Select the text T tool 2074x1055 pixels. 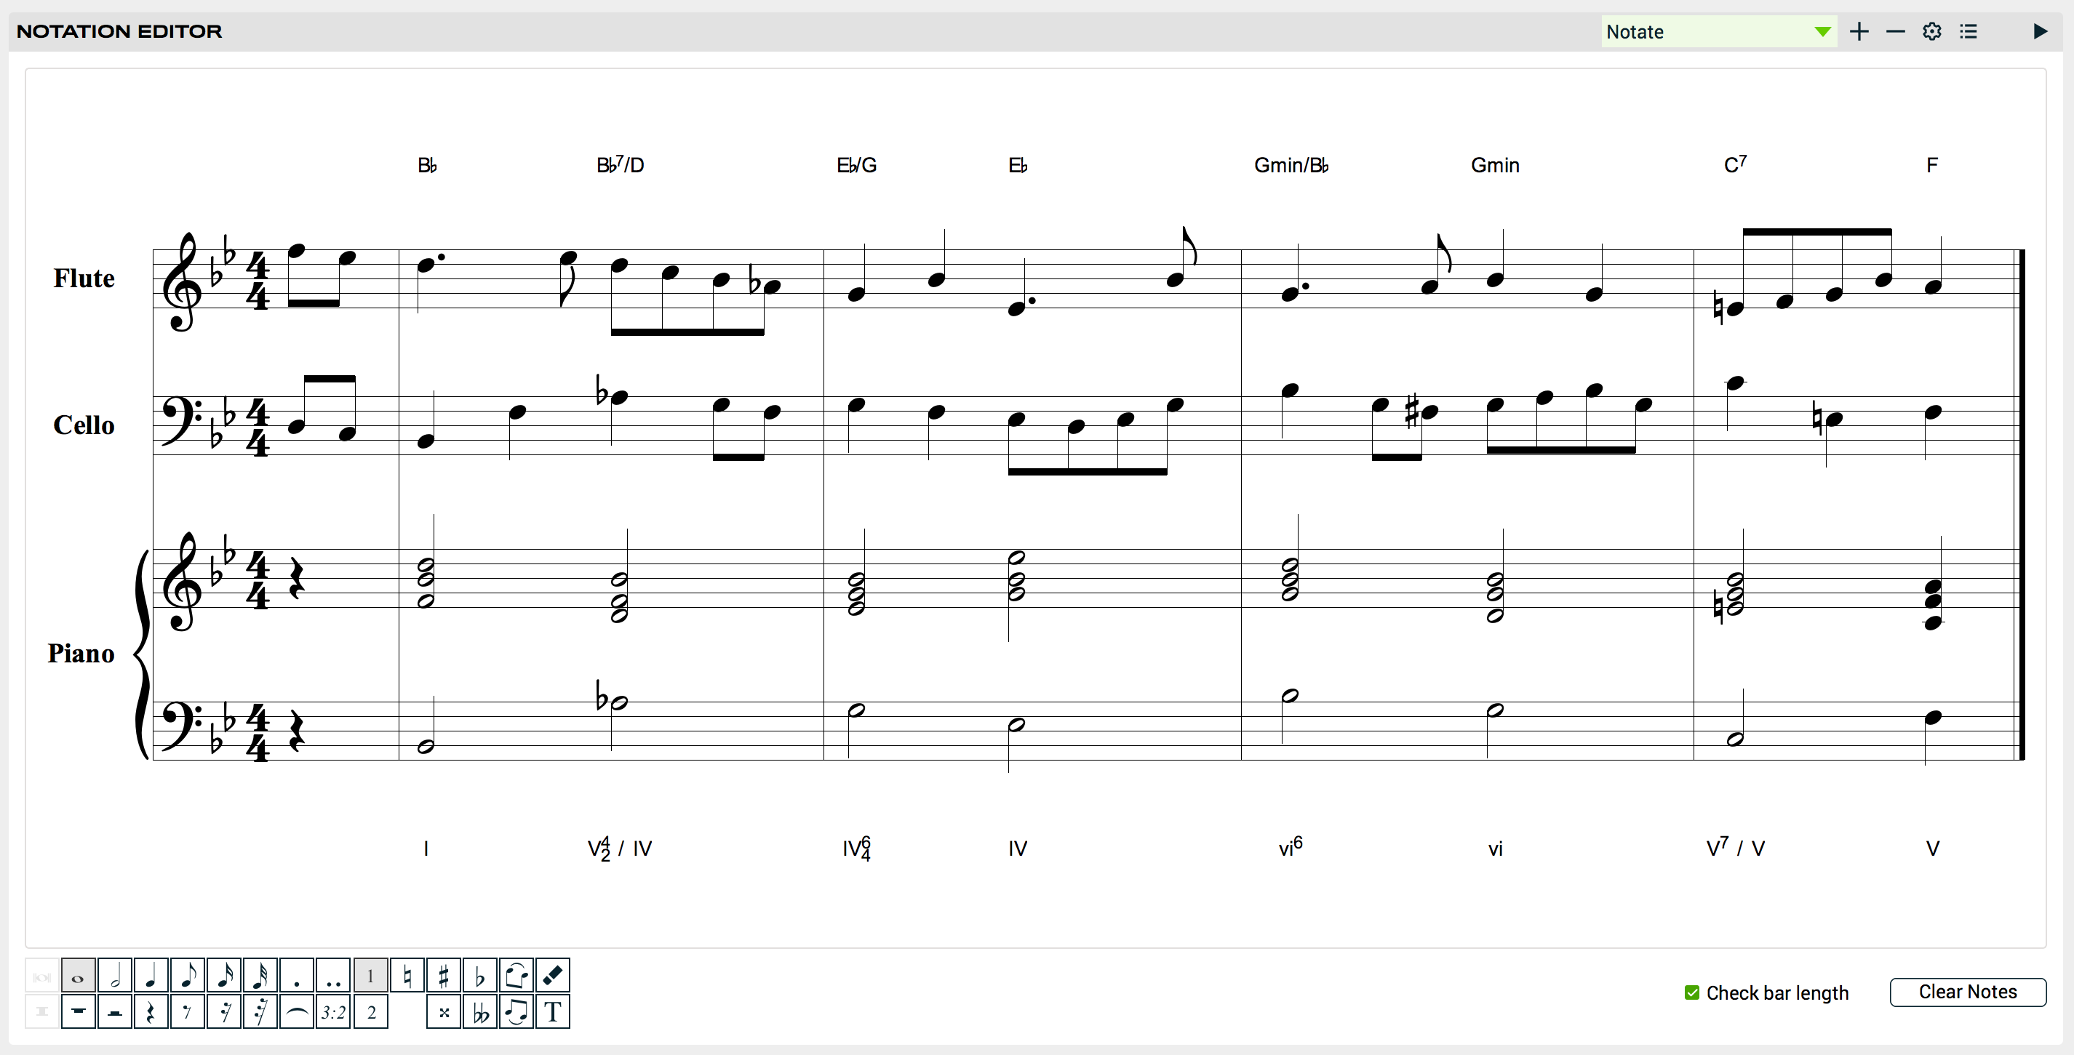click(552, 1011)
